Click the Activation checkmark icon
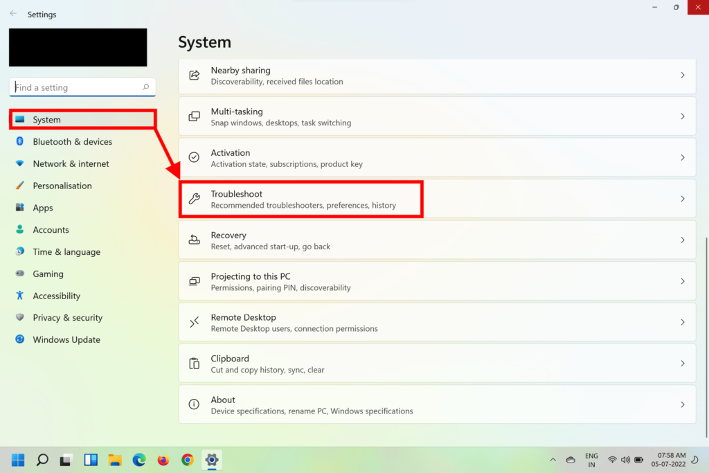This screenshot has width=709, height=473. tap(195, 158)
